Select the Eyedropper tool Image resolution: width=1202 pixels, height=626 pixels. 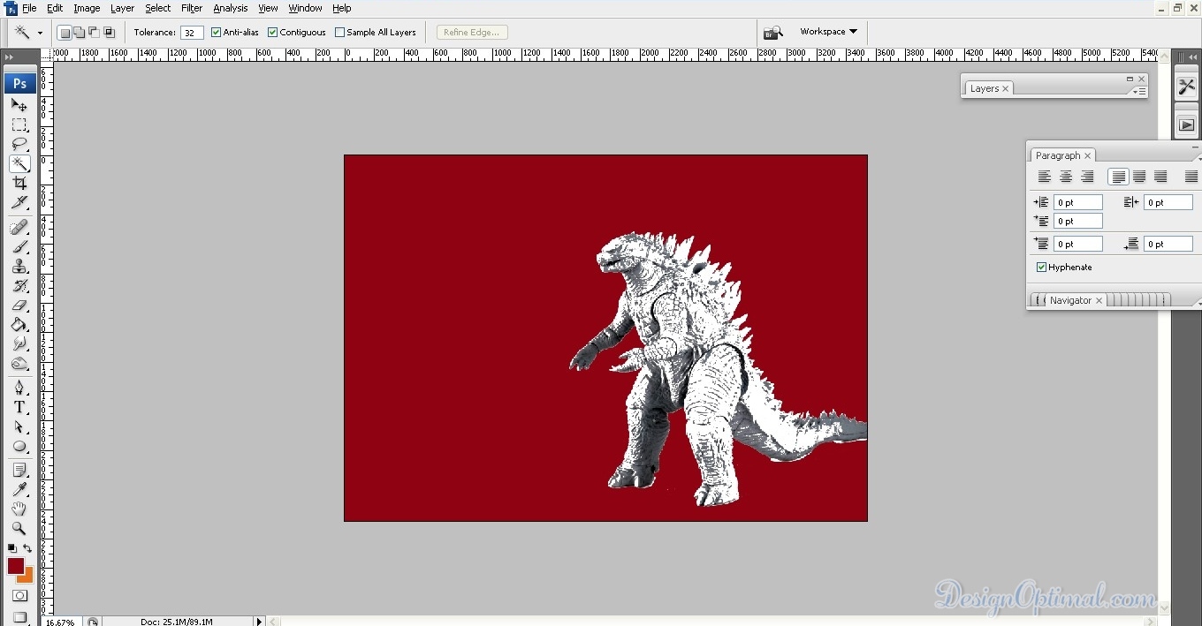[x=19, y=490]
